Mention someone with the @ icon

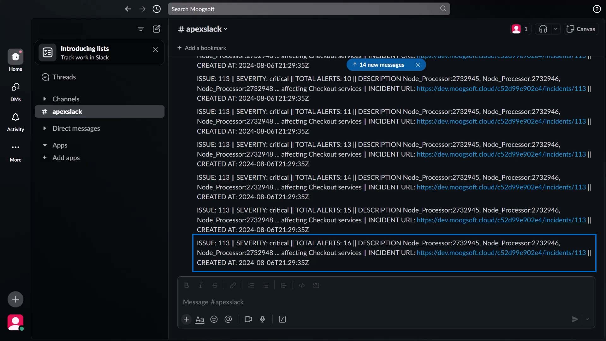(x=228, y=319)
